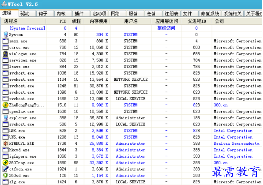Click LOCAL SERVICE user of alg.exe
Viewport: 263px width, 185px height.
[130, 182]
